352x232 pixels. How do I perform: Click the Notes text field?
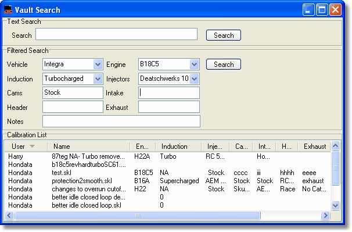point(121,121)
